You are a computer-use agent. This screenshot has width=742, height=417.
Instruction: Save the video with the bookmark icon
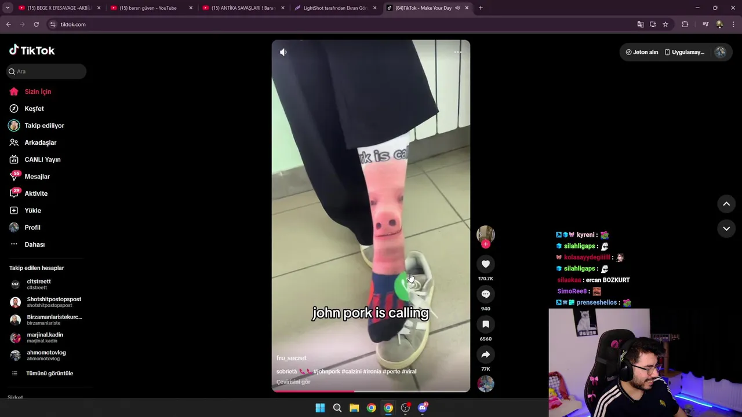coord(486,324)
